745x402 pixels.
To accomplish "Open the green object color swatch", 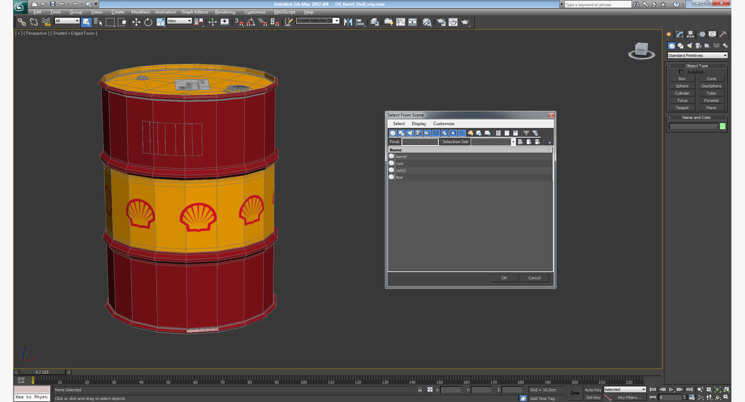I will click(x=723, y=126).
